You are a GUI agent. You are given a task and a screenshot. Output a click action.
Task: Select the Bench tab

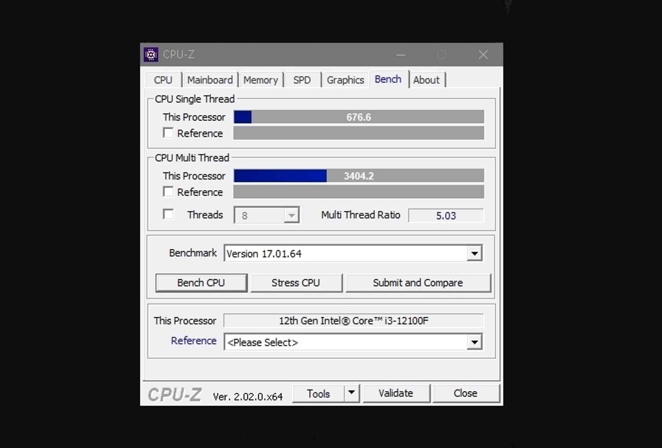[x=388, y=79]
